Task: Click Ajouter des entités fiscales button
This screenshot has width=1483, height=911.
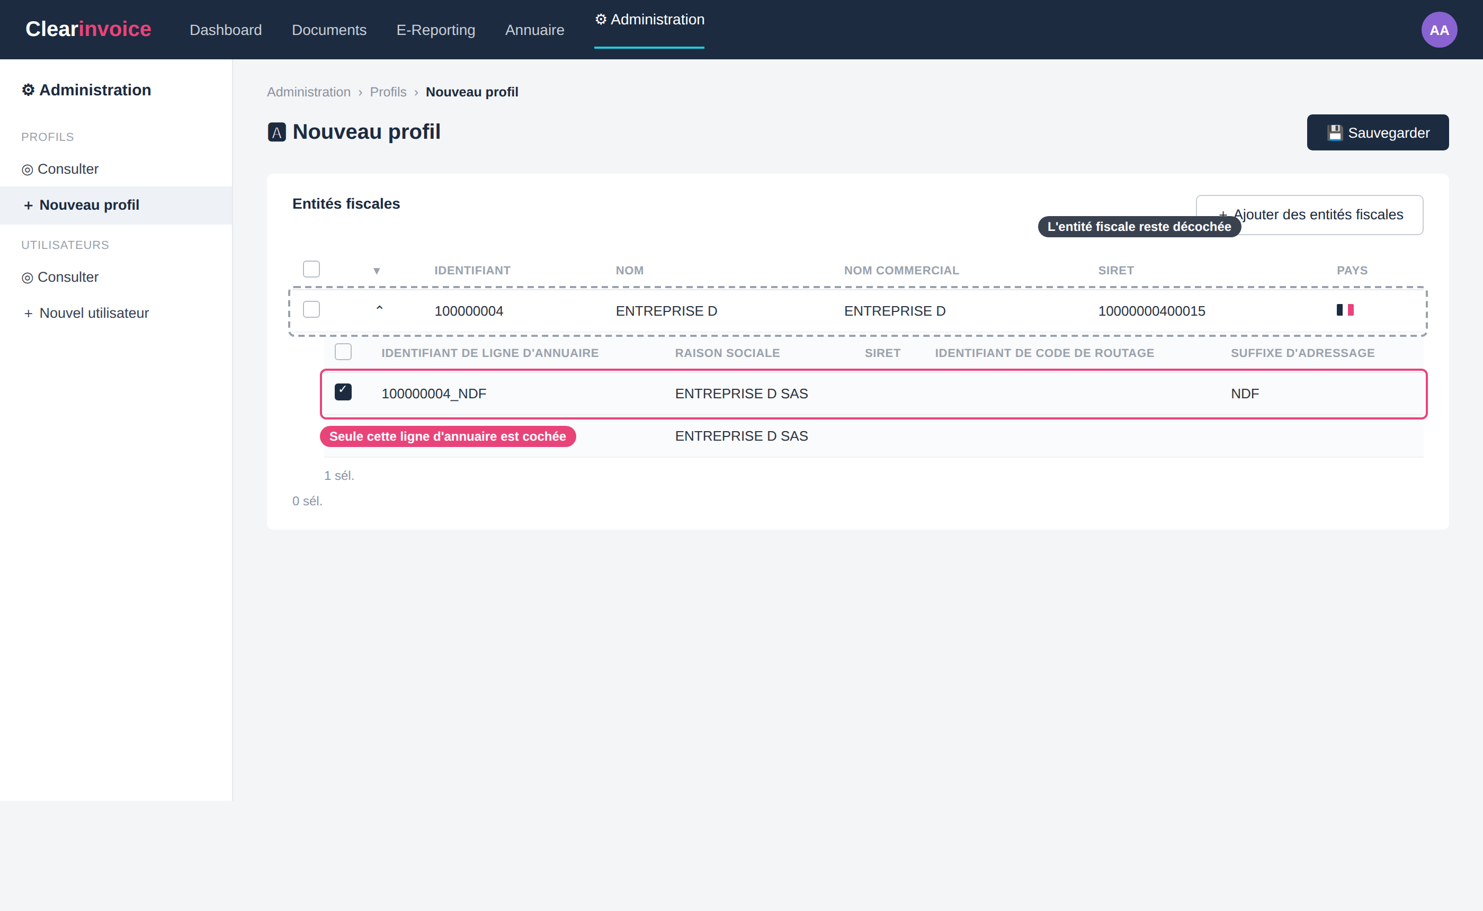Action: (1309, 215)
